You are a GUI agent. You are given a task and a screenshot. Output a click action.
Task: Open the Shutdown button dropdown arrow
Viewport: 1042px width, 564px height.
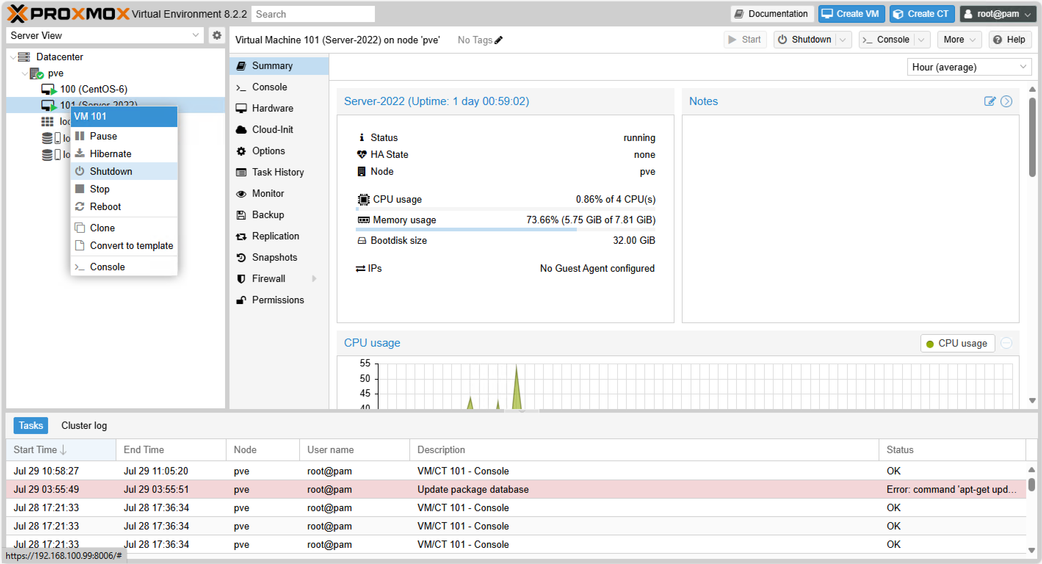[843, 40]
